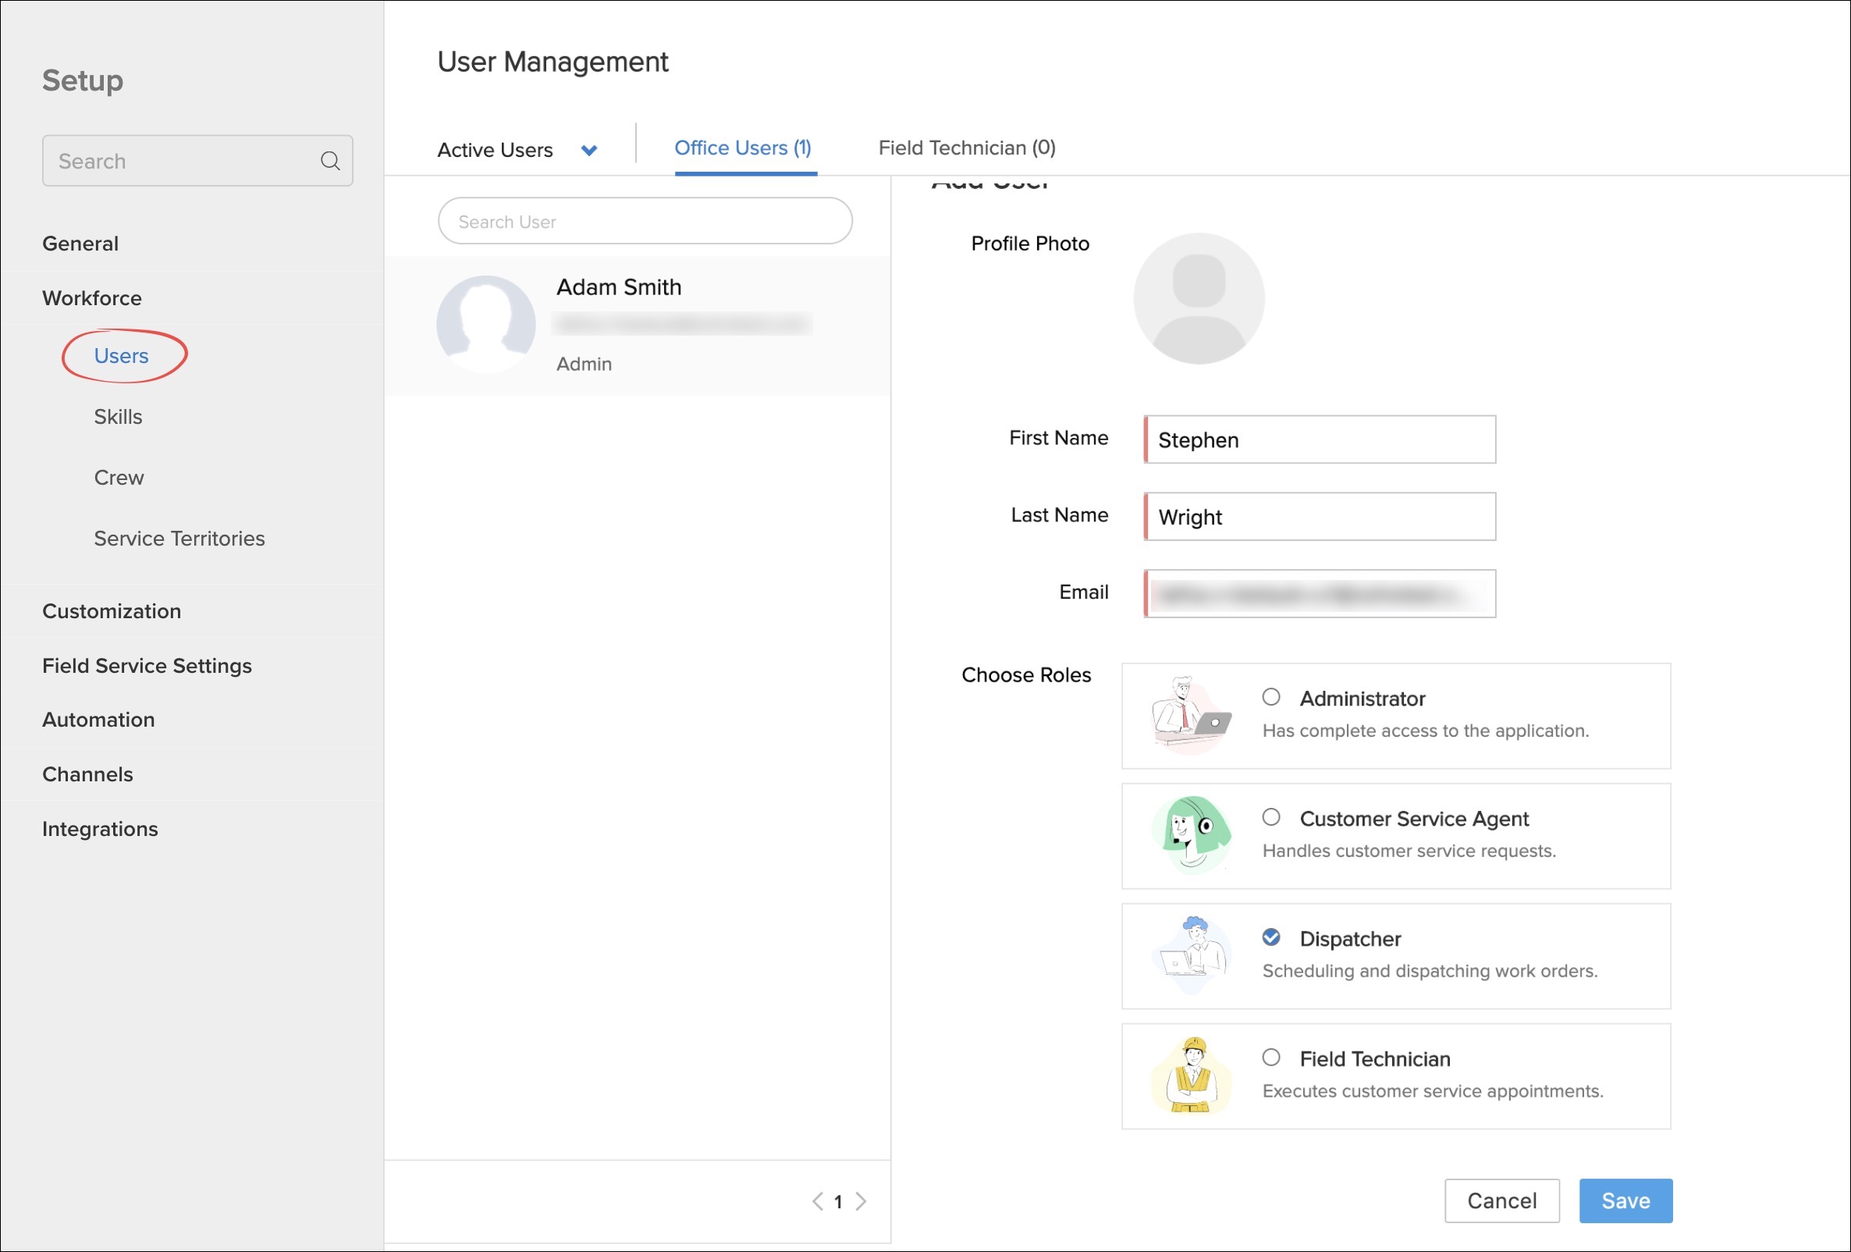Click the Search User field
This screenshot has height=1252, width=1851.
coord(645,221)
